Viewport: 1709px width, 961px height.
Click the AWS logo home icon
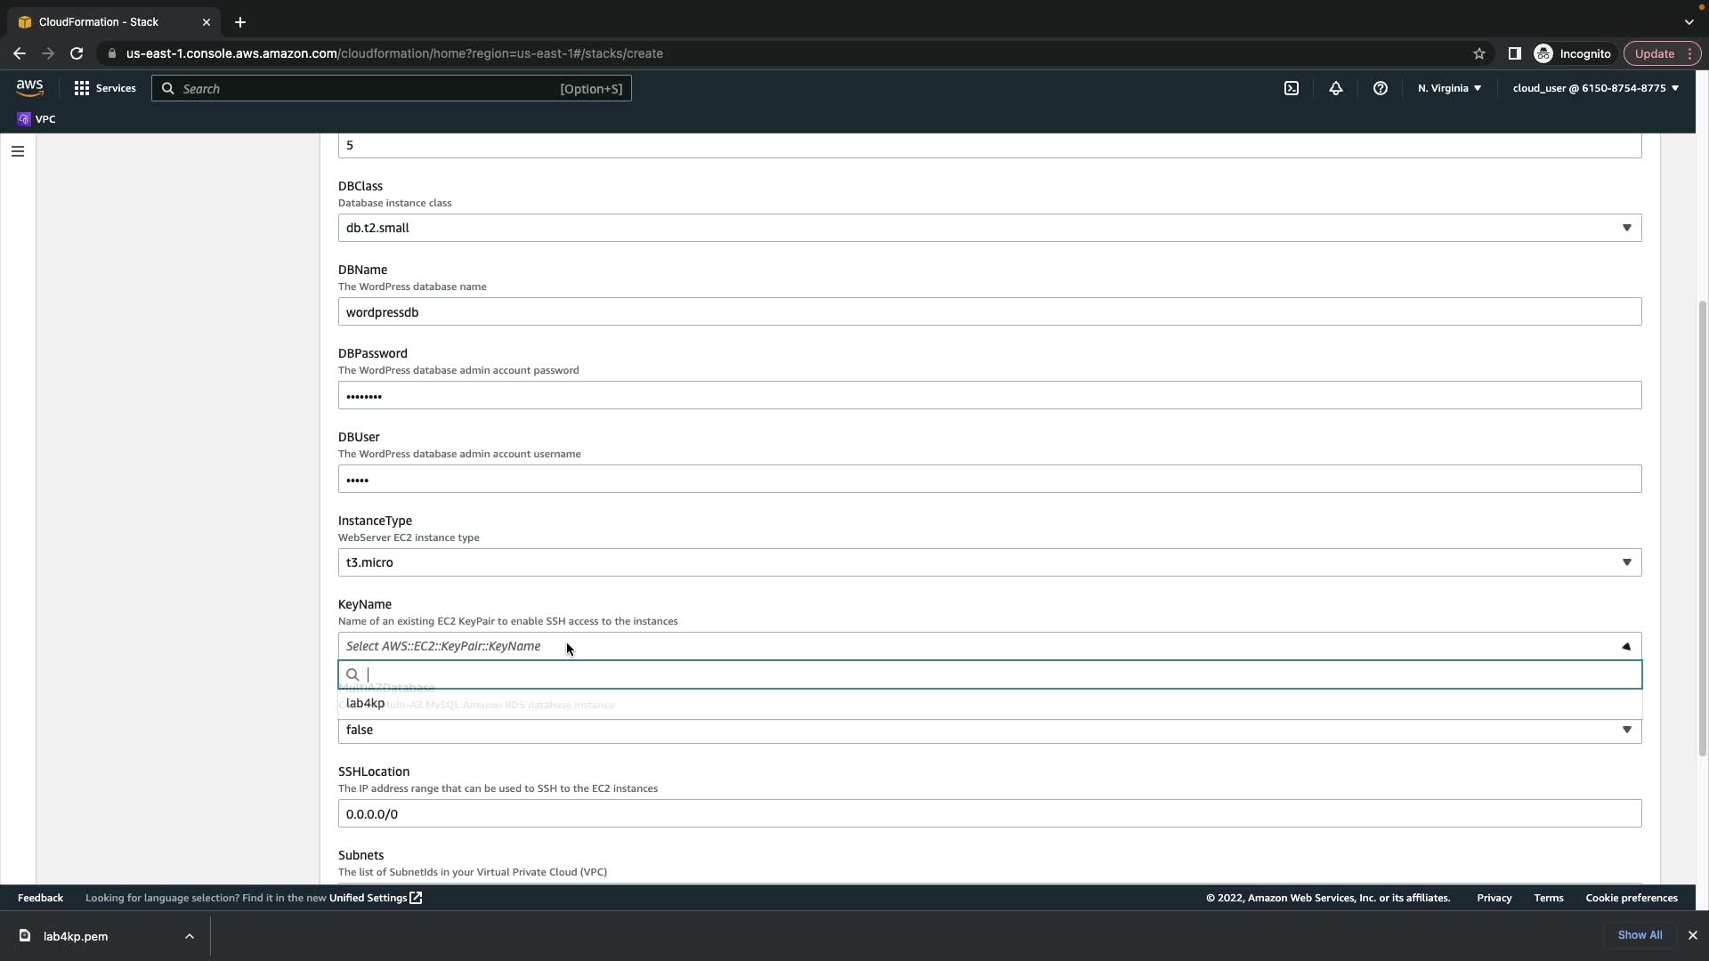point(29,87)
